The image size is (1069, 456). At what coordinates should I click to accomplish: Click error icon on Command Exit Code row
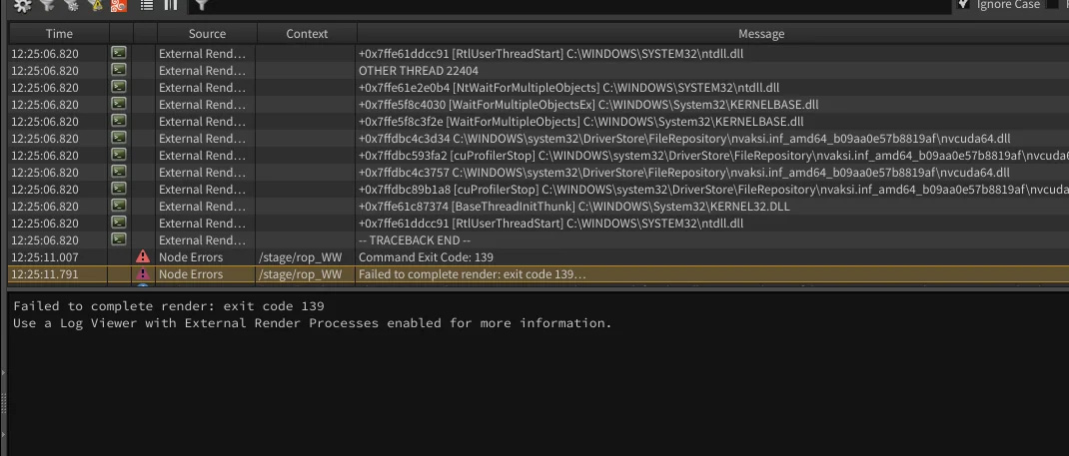[x=144, y=257]
